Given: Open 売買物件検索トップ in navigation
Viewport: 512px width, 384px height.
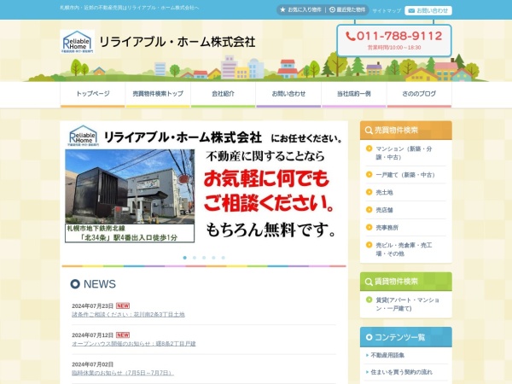Looking at the screenshot, I should pos(158,94).
